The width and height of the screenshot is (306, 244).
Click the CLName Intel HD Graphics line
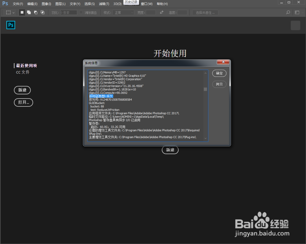tap(117, 76)
